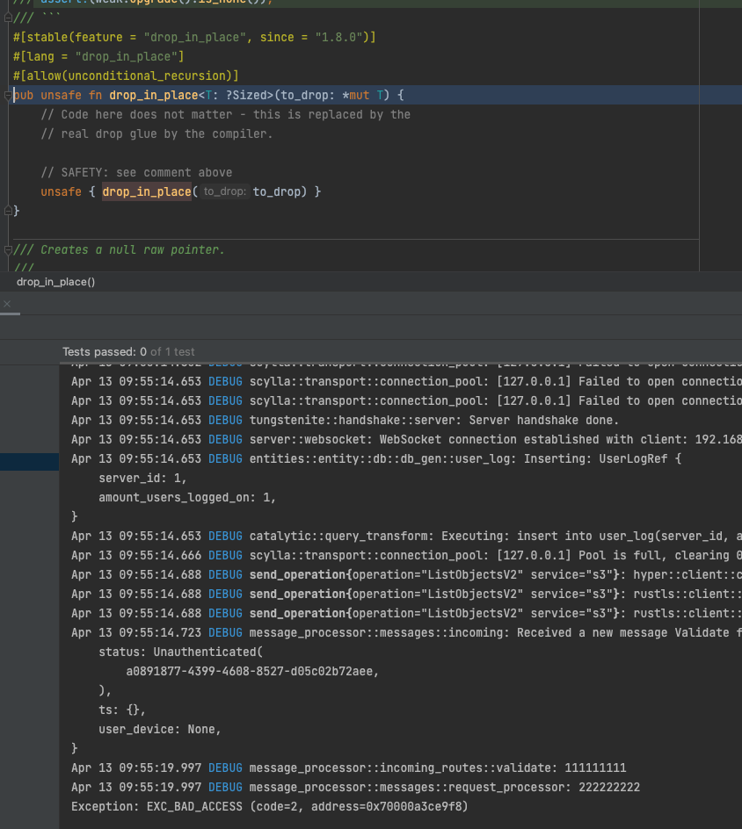742x829 pixels.
Task: Click the 'to_drop:' inlay parameter hint
Action: pyautogui.click(x=225, y=191)
